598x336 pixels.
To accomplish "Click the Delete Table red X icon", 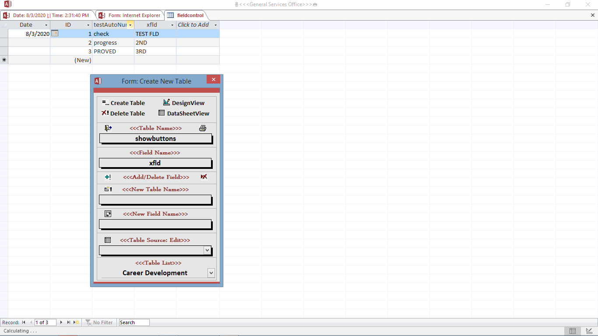I will point(105,113).
